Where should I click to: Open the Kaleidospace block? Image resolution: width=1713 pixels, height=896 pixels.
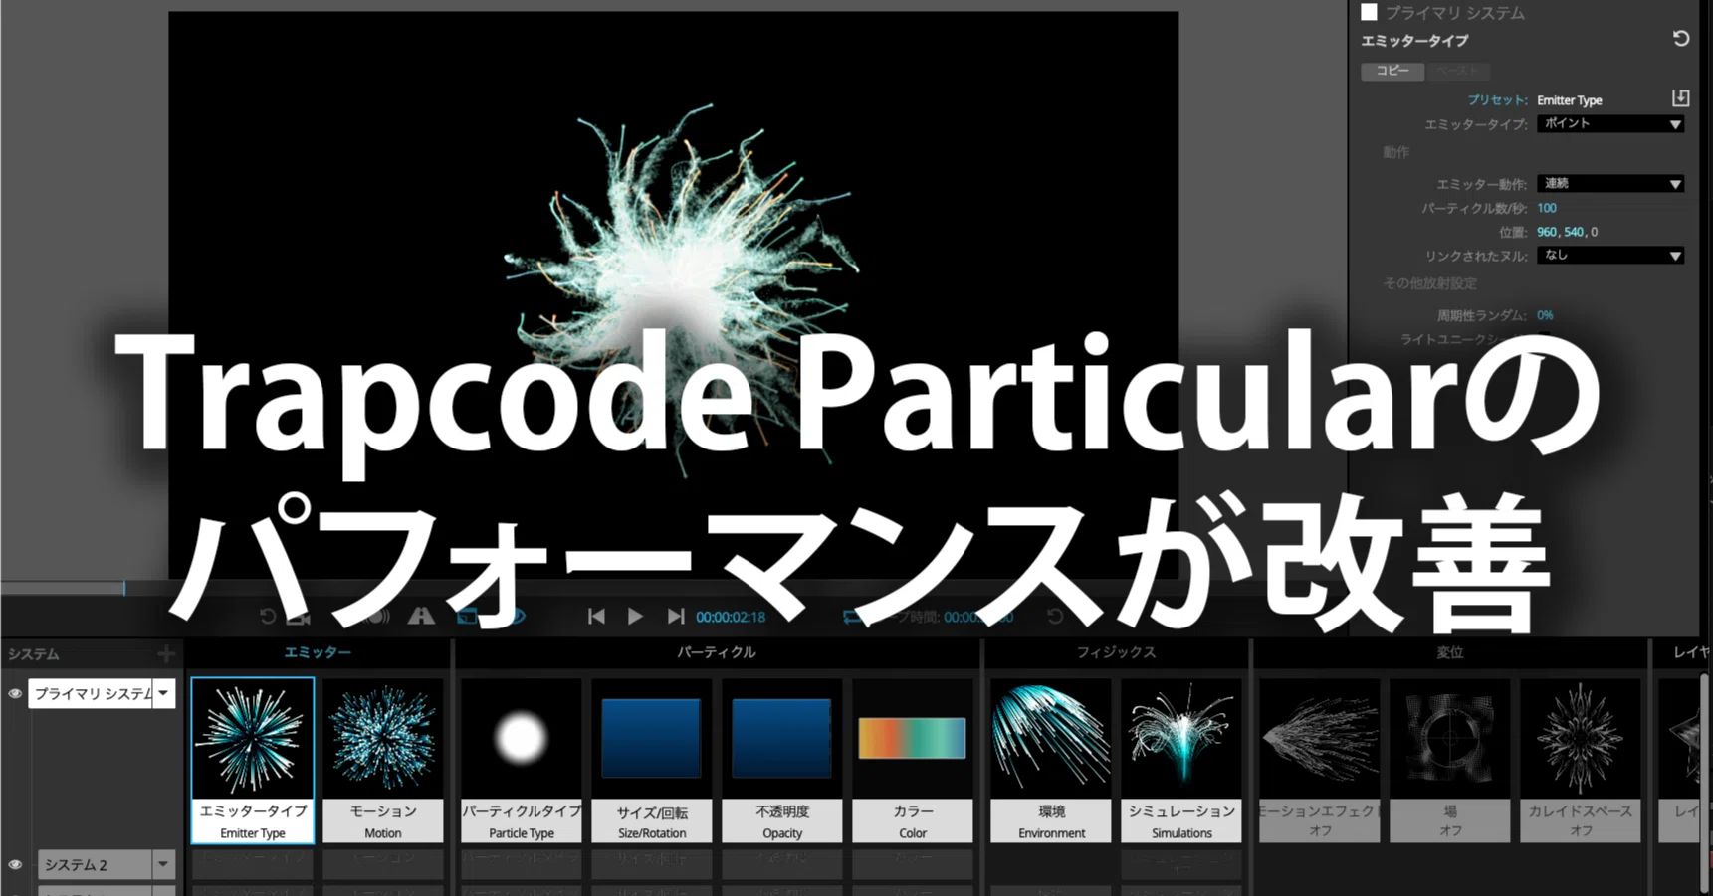click(1581, 761)
